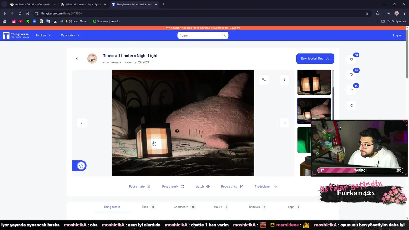Like the thing with heart icon
This screenshot has width=409, height=230.
coord(351,75)
